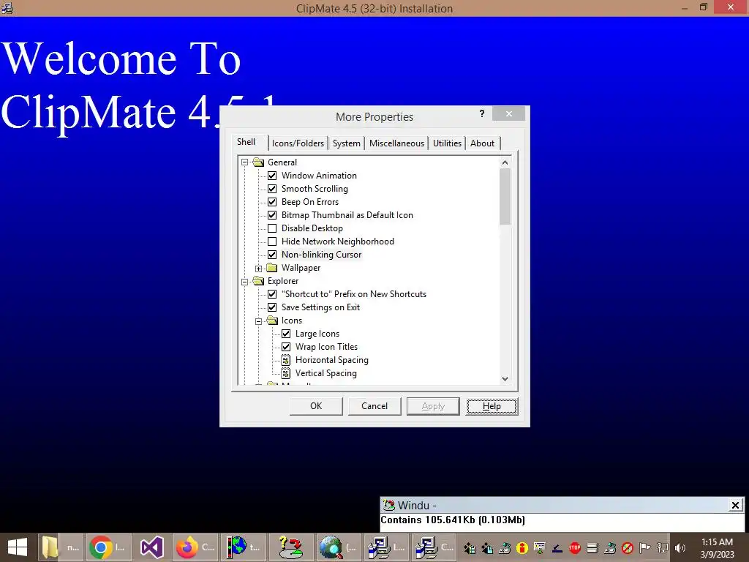
Task: Open the installer taskbar item labeled C...
Action: pos(434,547)
